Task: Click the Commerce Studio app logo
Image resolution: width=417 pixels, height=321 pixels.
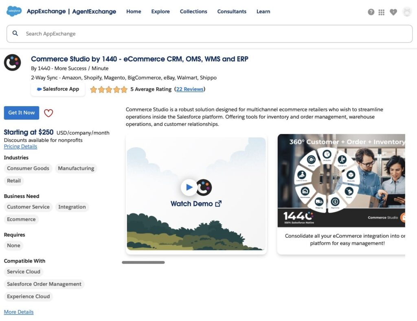Action: [x=12, y=63]
